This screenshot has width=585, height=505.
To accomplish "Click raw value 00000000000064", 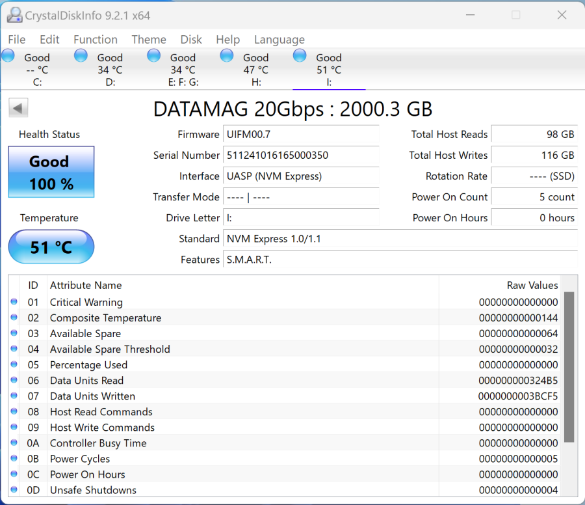I will (519, 334).
